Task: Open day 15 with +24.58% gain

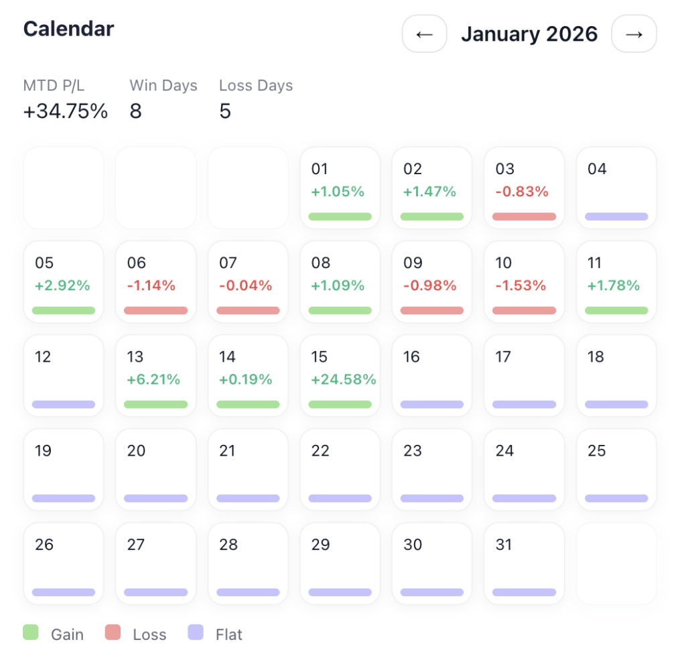Action: click(340, 375)
